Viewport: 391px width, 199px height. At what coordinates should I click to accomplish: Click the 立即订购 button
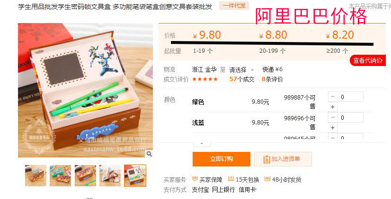pyautogui.click(x=221, y=159)
